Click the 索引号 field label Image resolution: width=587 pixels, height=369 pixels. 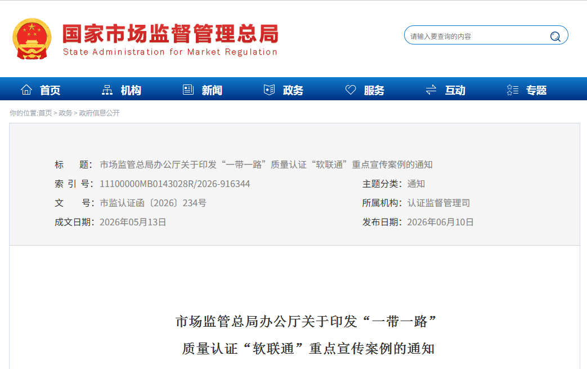(x=73, y=184)
